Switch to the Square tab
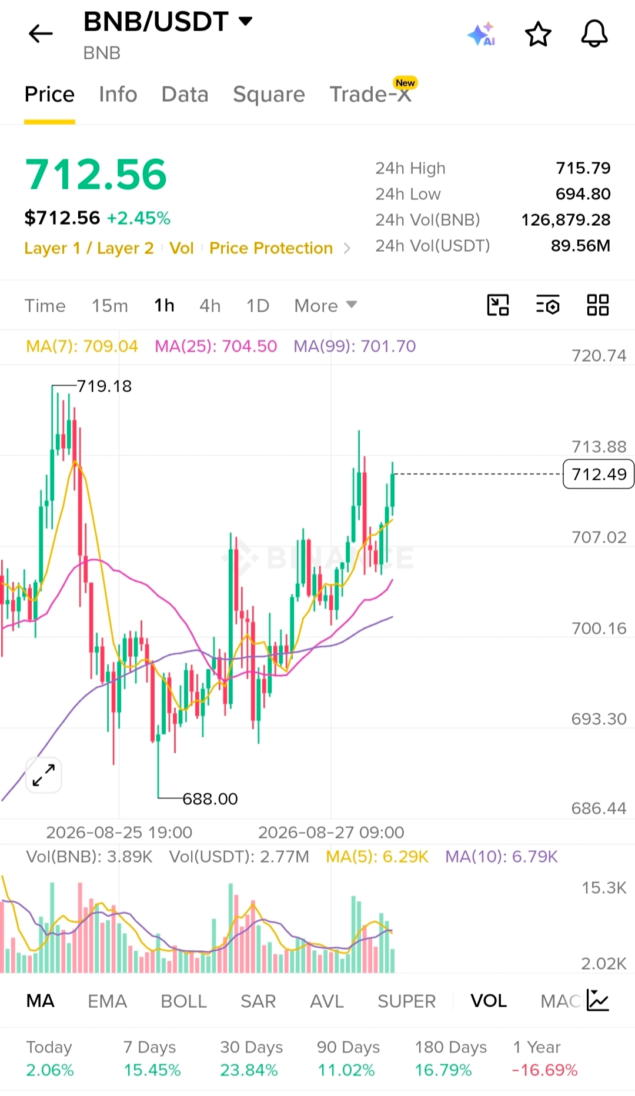 coord(269,94)
